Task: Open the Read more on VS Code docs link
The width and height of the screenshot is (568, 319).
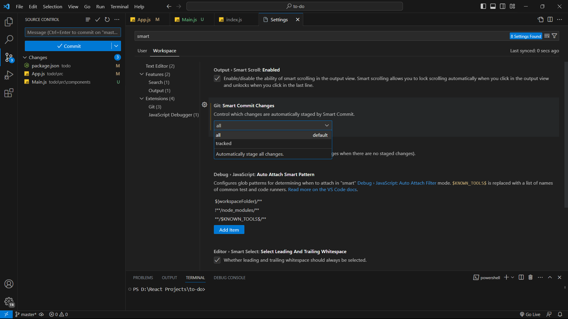Action: pos(322,189)
